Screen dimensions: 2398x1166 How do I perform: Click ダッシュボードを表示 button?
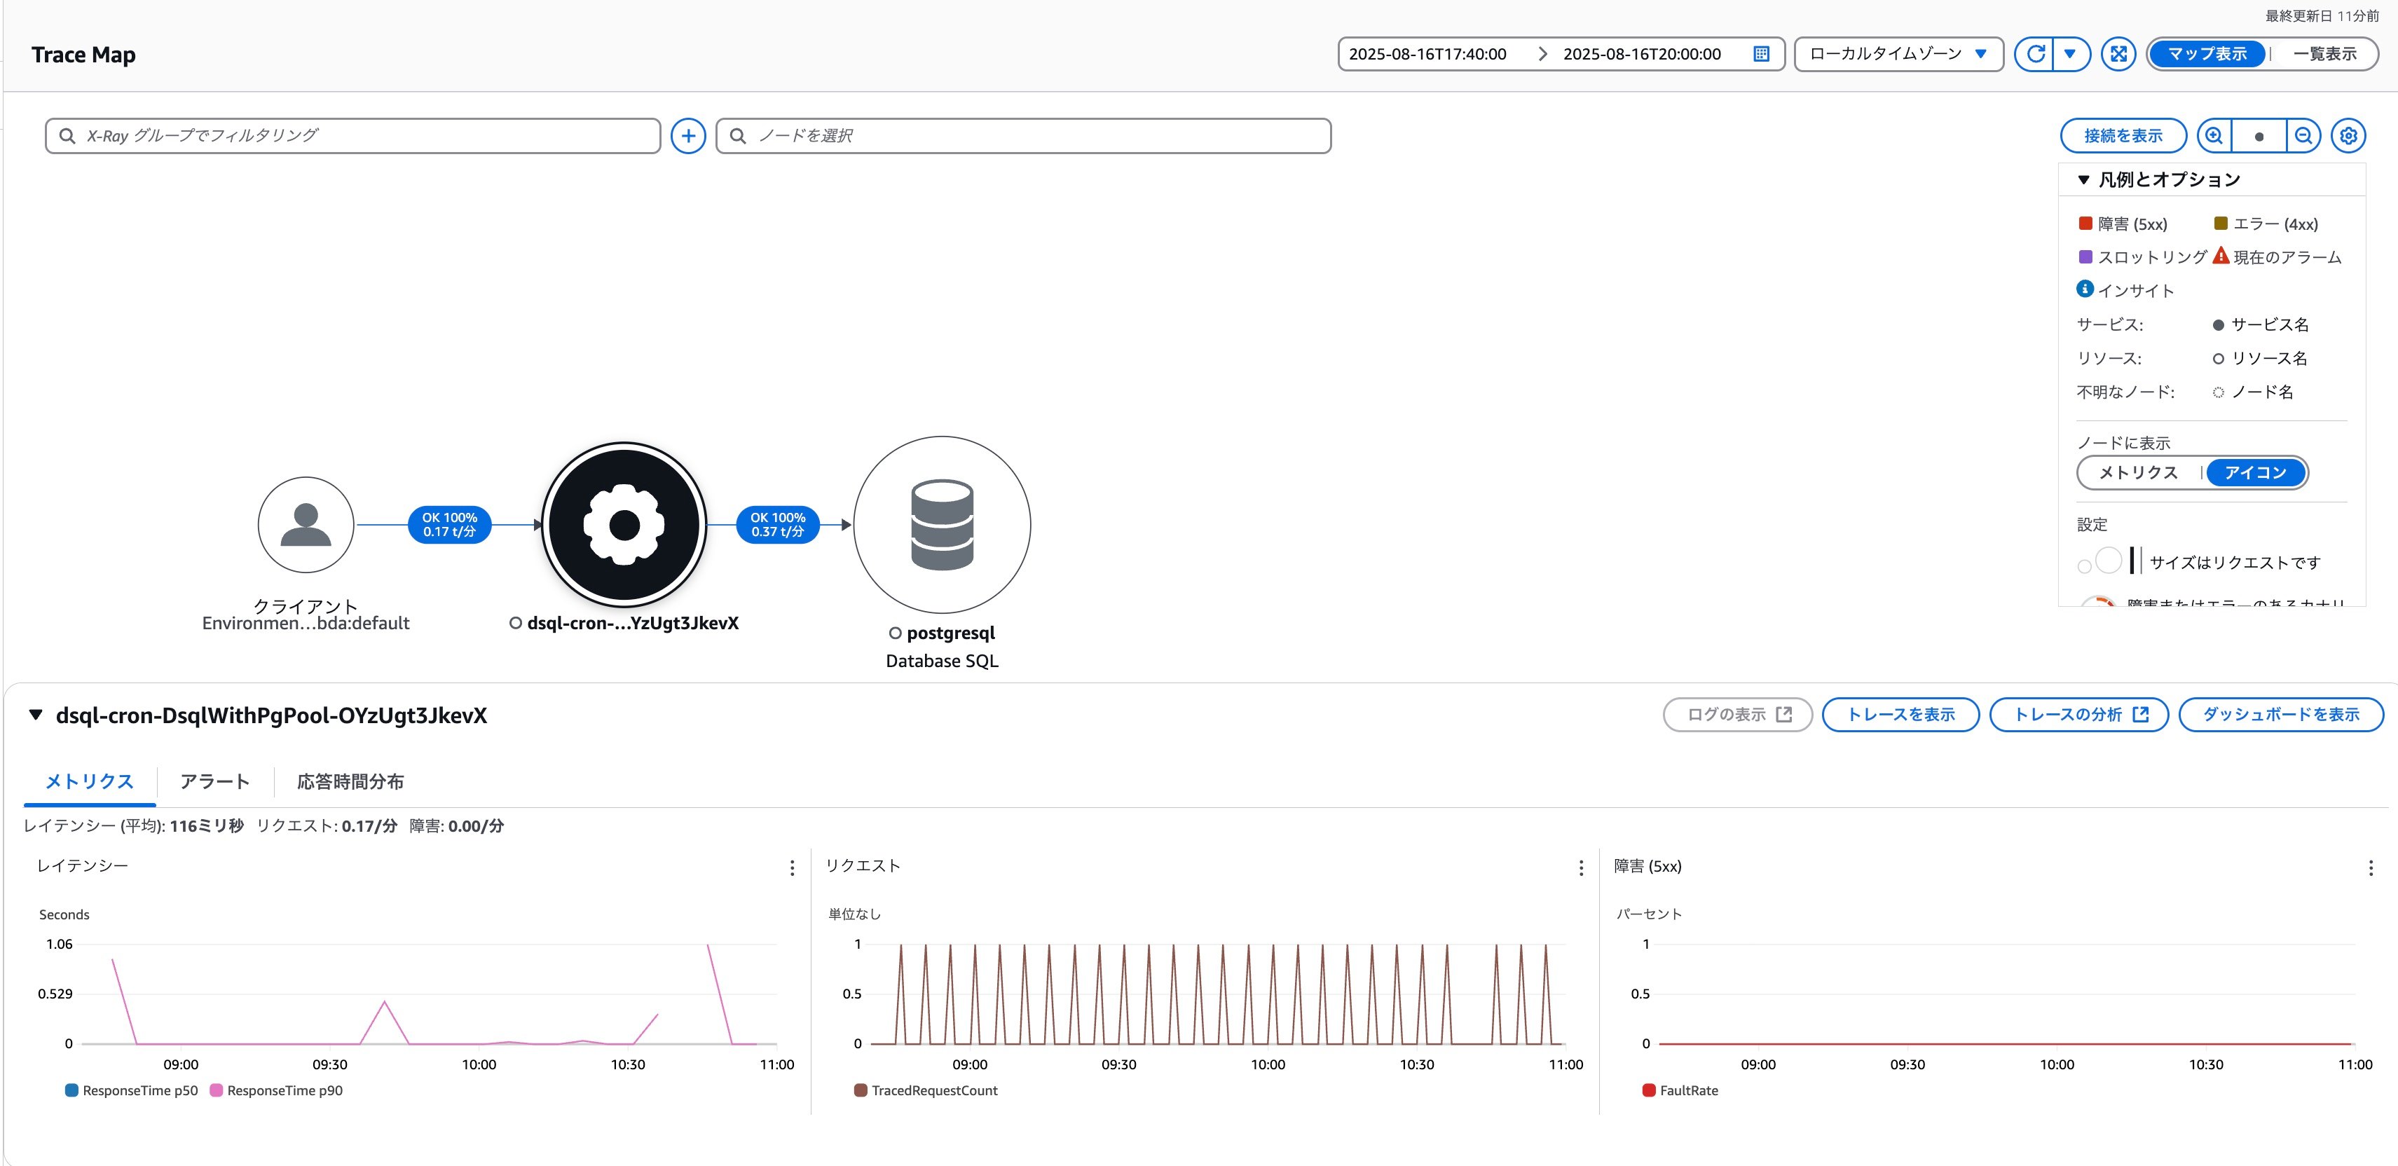click(x=2281, y=715)
